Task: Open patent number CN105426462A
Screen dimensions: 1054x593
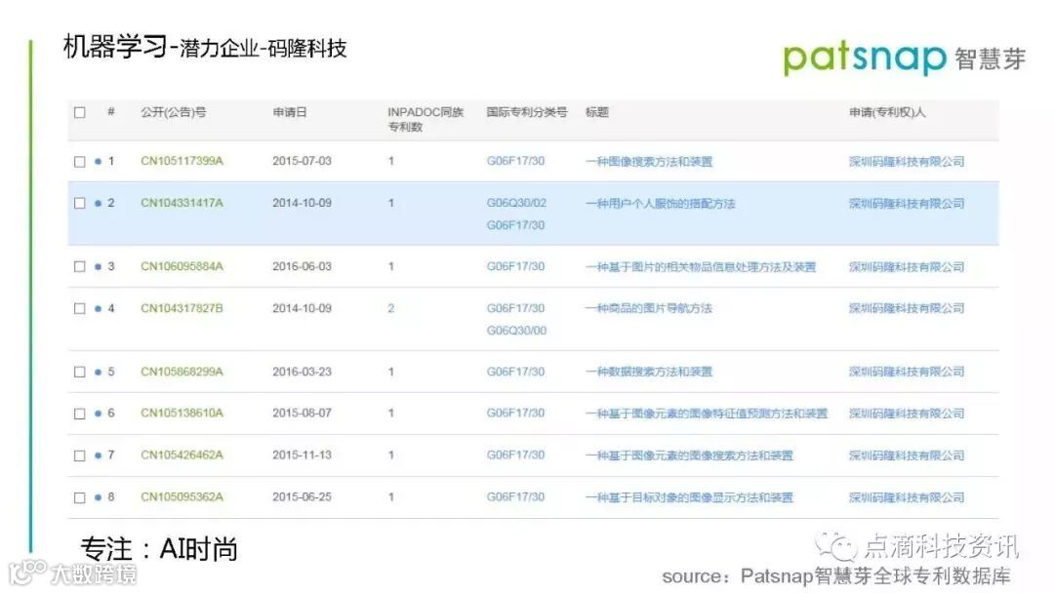Action: tap(182, 455)
